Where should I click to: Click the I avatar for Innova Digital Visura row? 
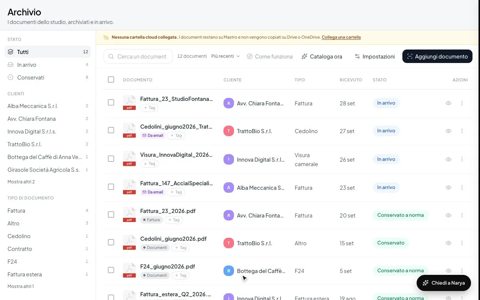pos(229,159)
